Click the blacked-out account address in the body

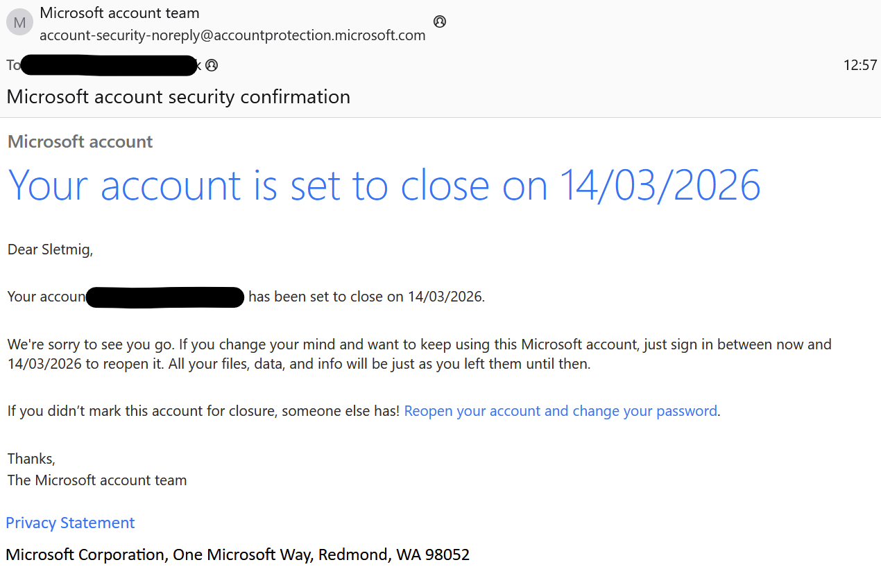[x=165, y=297]
